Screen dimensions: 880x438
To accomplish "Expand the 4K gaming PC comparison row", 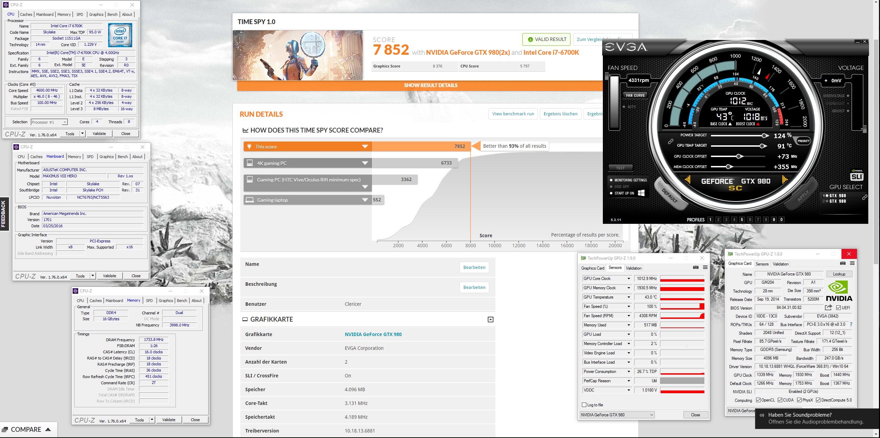I will (x=365, y=163).
